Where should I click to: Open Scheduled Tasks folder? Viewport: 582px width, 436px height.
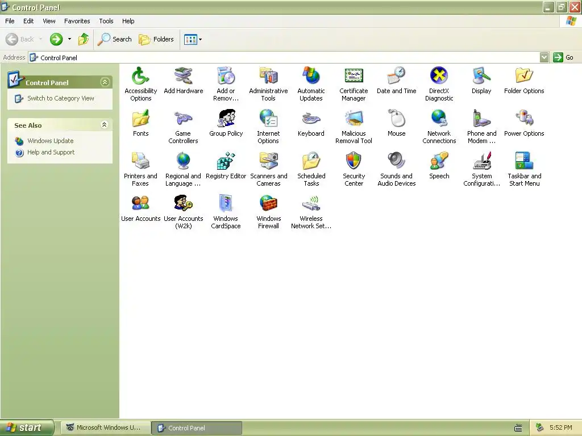click(x=311, y=169)
